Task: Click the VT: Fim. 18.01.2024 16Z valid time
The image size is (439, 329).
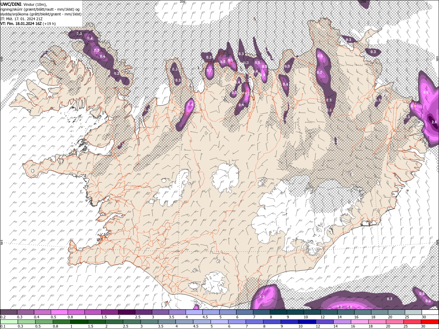Action: (21, 24)
